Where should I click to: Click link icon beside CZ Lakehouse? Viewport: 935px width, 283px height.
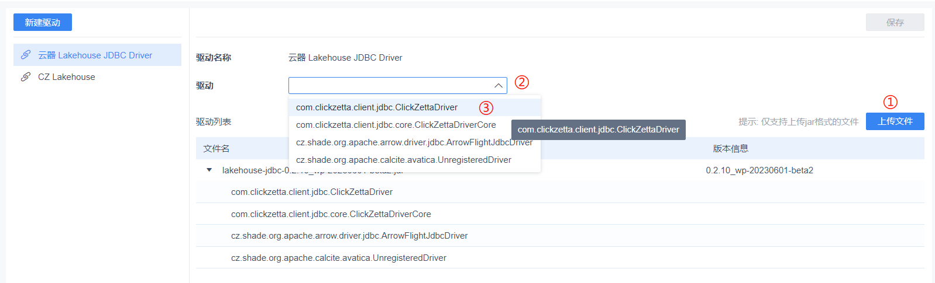(x=26, y=77)
